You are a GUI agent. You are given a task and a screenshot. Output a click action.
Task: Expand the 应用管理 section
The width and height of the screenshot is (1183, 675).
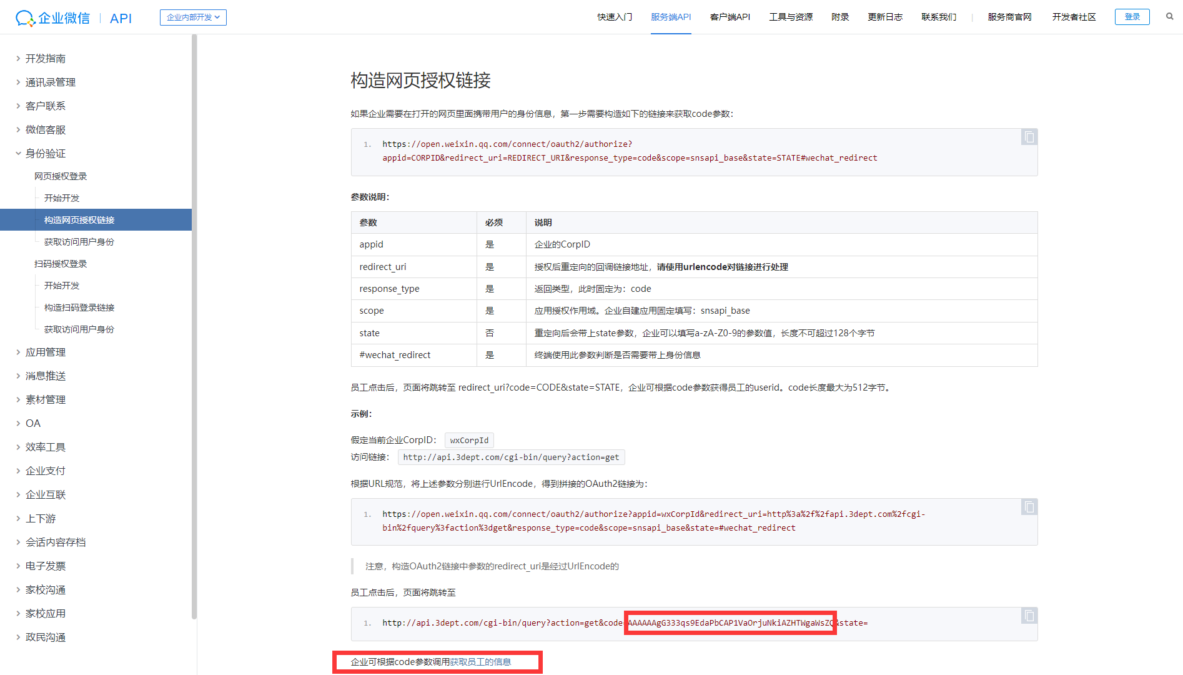pyautogui.click(x=45, y=352)
